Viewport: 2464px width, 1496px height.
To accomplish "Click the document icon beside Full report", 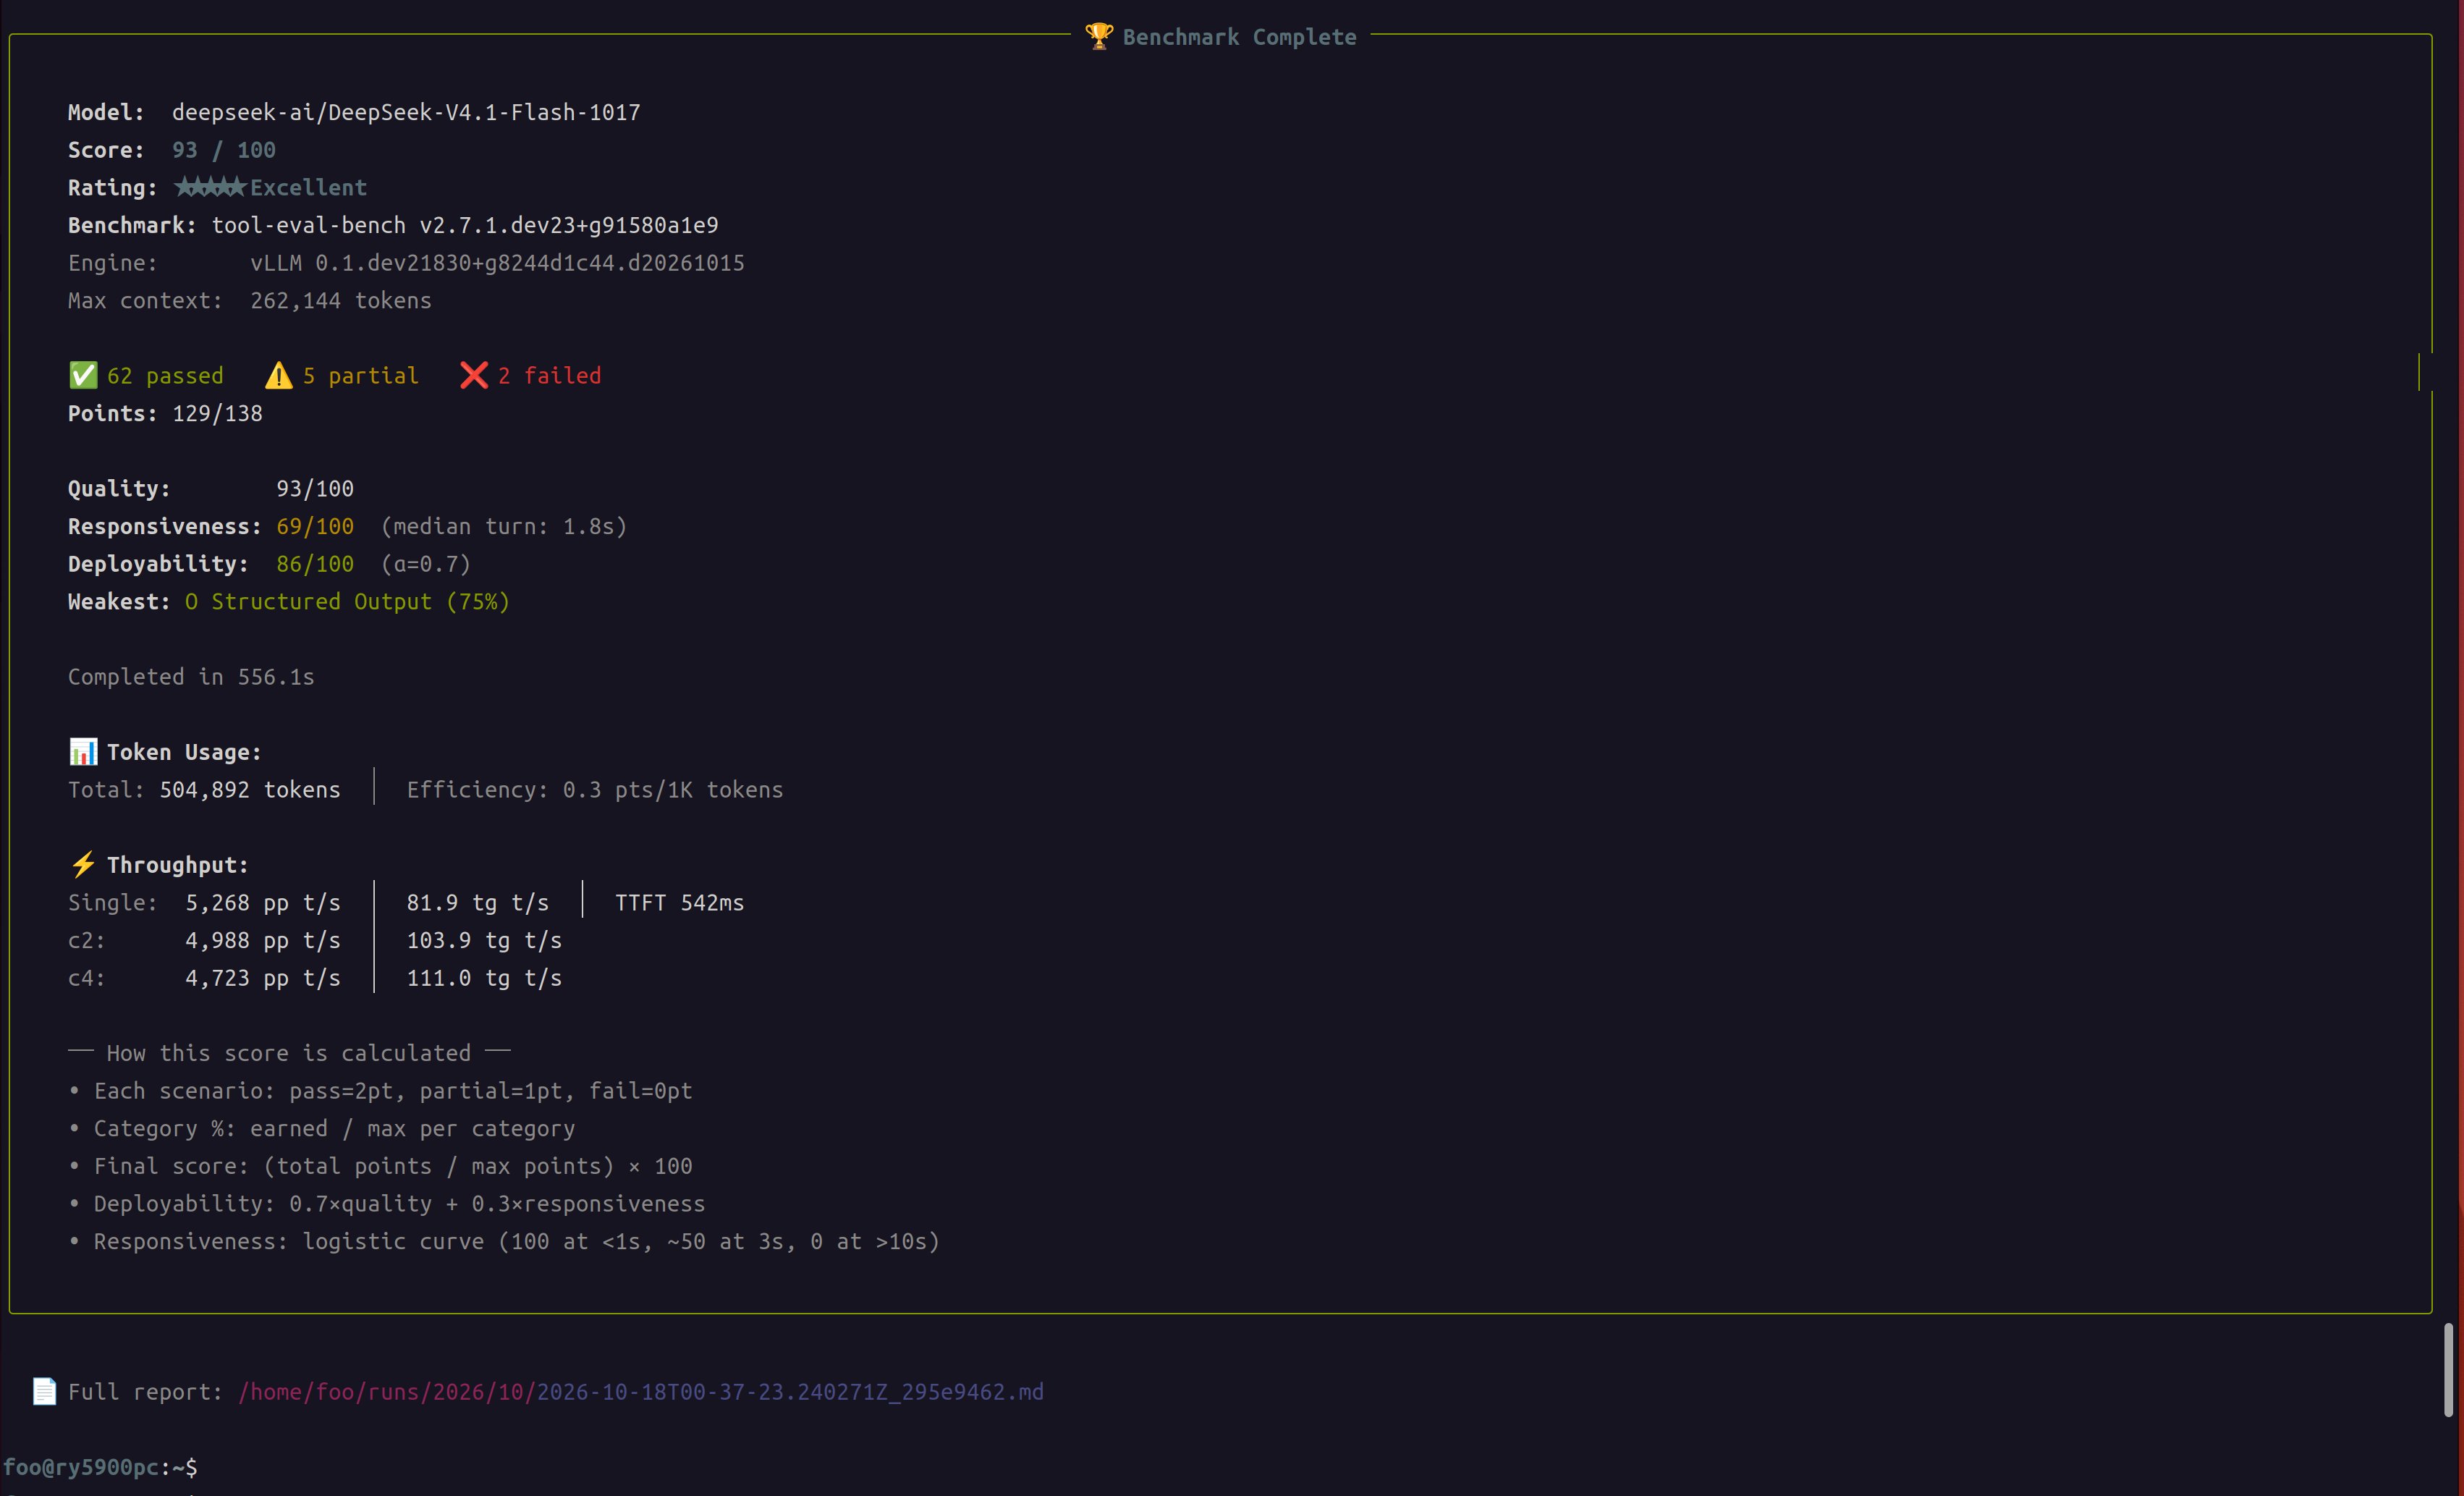I will click(44, 1391).
